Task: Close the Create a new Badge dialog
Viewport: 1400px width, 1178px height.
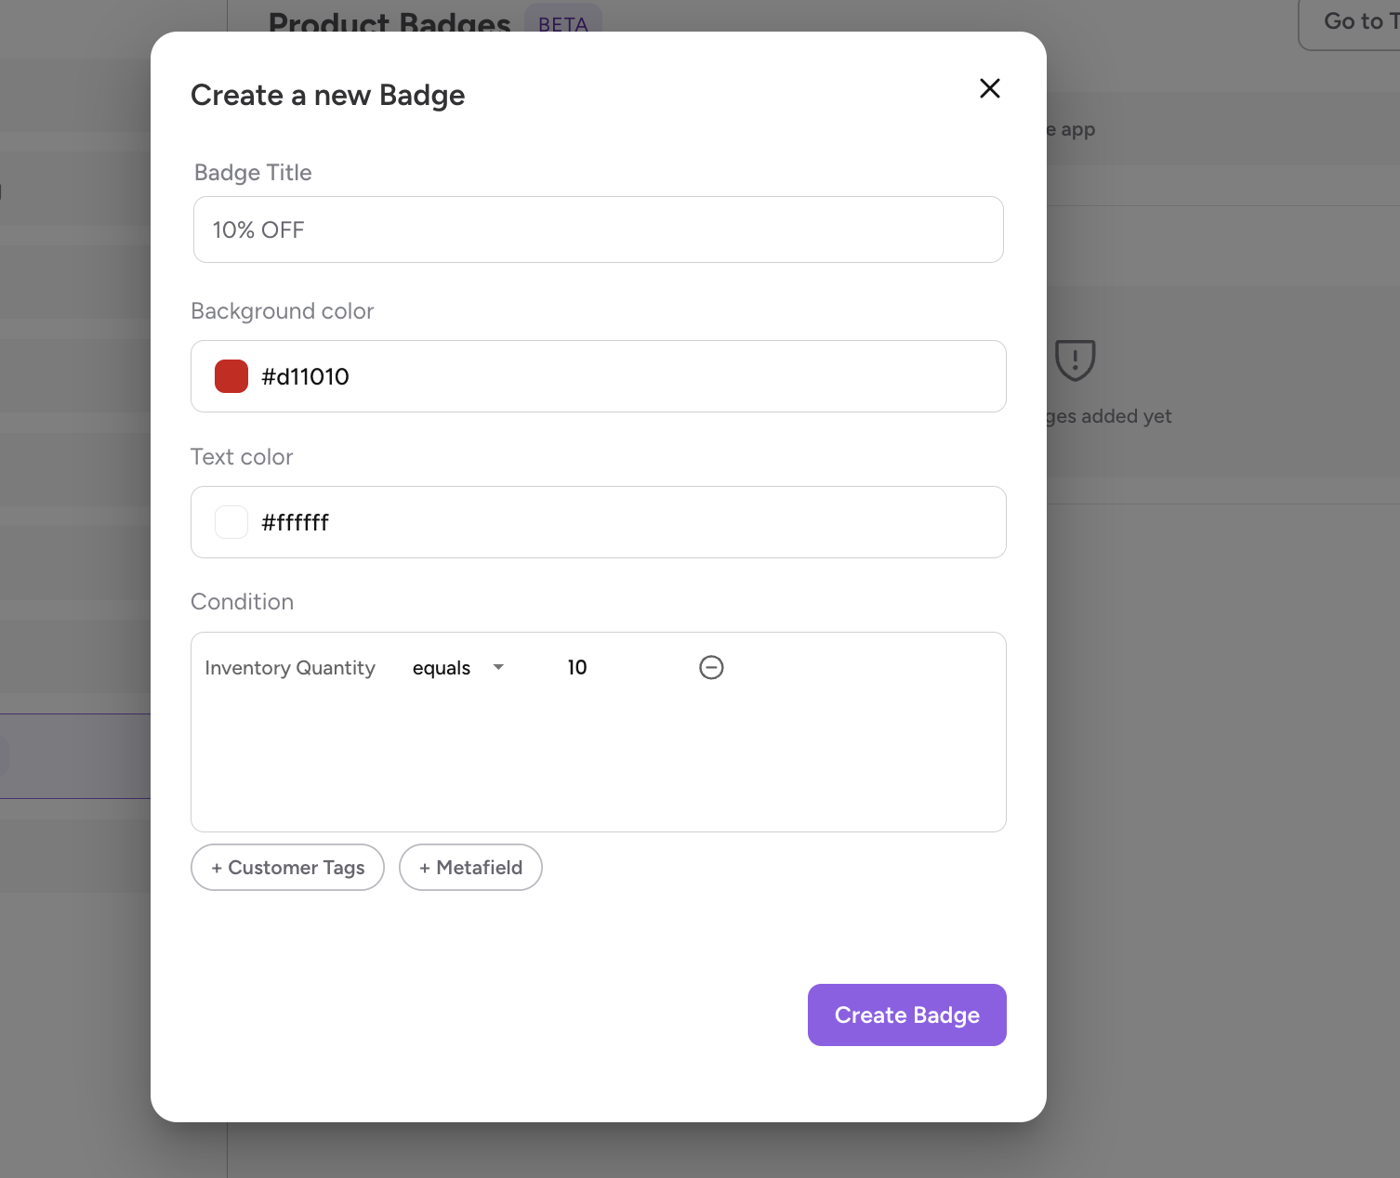Action: pos(990,88)
